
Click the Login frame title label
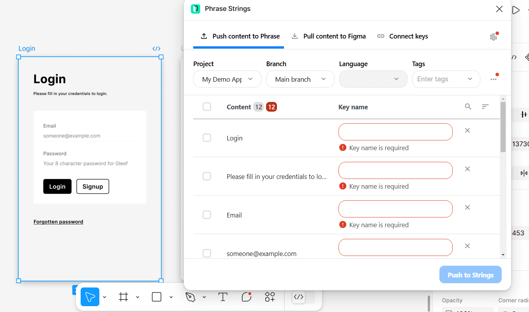(27, 49)
